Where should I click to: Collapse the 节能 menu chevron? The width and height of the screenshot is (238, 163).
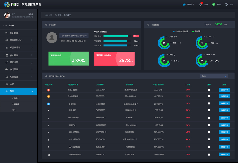tap(32, 92)
